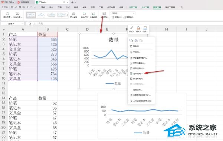Choose Font (字体) in context menu
This screenshot has height=141, width=223.
pyautogui.click(x=141, y=52)
